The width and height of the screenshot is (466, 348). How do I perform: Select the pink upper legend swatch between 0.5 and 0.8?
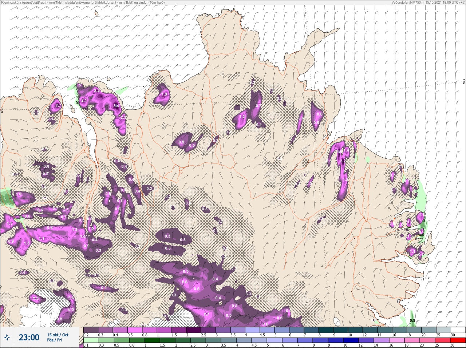tap(135, 330)
